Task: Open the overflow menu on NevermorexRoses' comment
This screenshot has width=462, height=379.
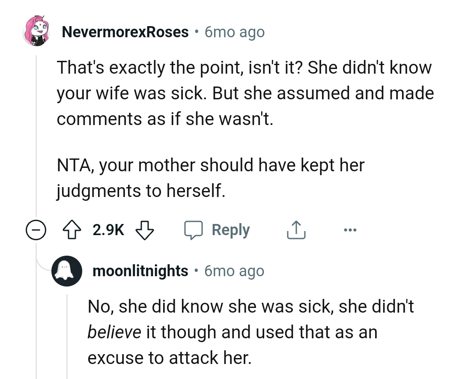Action: point(350,230)
